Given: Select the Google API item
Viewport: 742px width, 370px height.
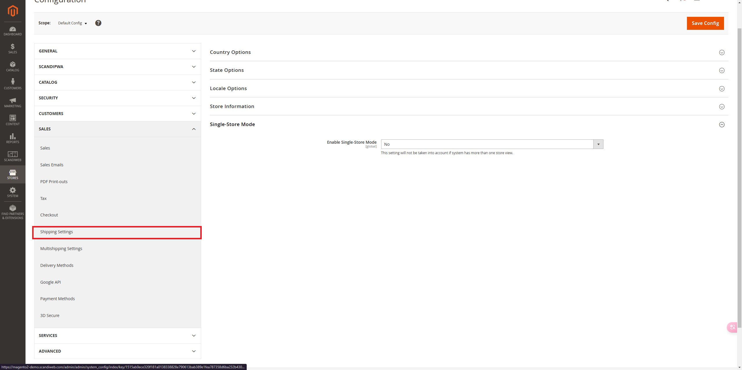Looking at the screenshot, I should pyautogui.click(x=50, y=282).
